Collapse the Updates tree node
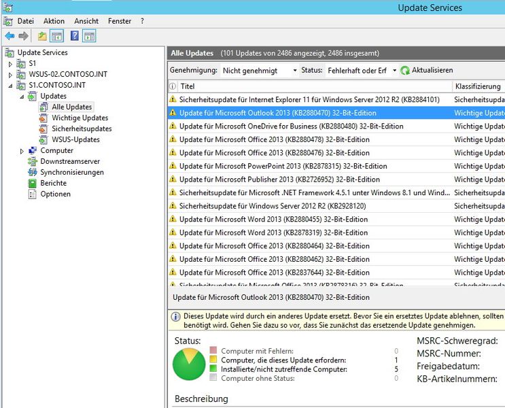The image size is (505, 408). 22,97
